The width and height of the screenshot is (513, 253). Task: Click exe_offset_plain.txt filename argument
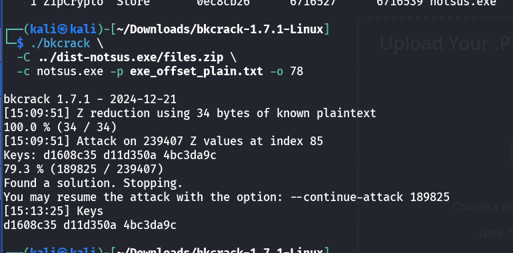[x=197, y=71]
